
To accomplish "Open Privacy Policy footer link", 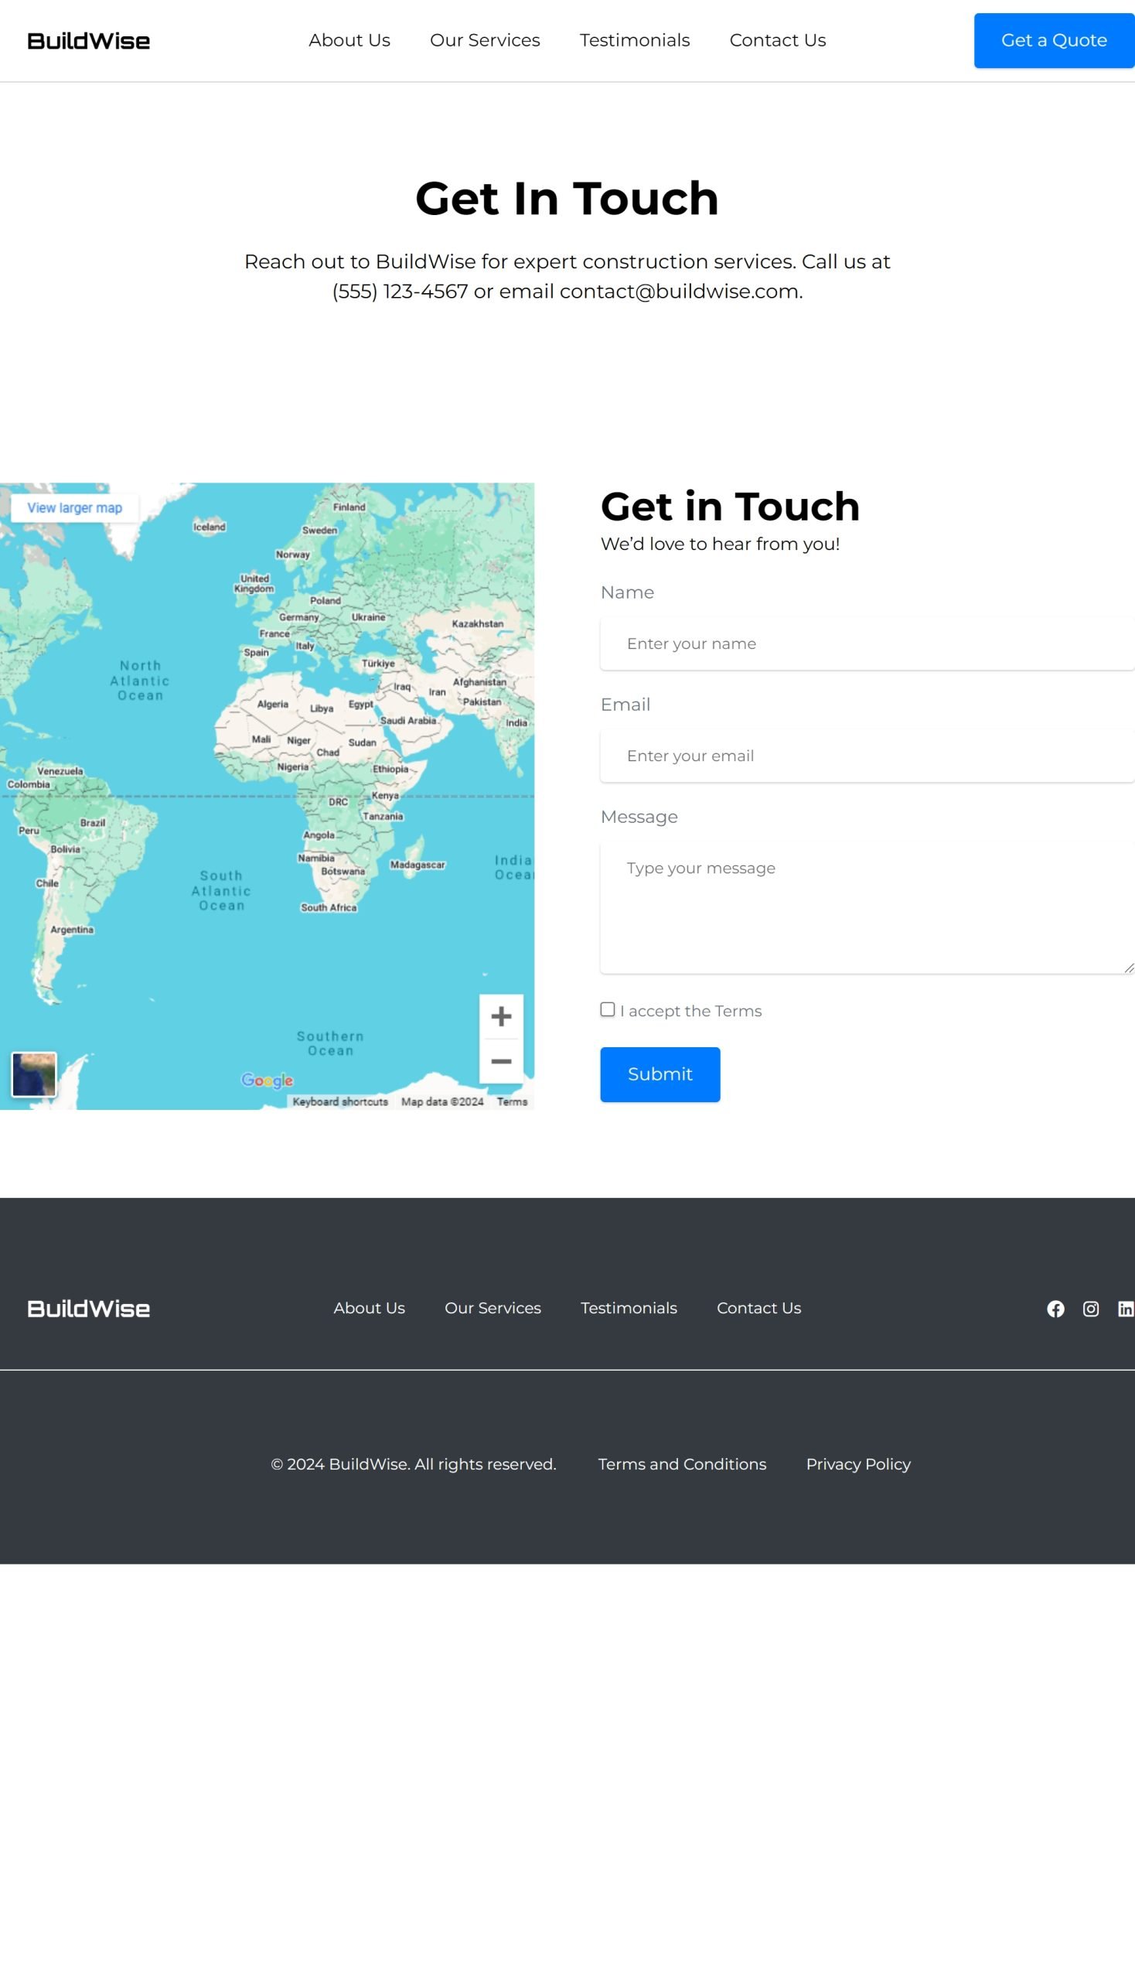I will tap(857, 1464).
